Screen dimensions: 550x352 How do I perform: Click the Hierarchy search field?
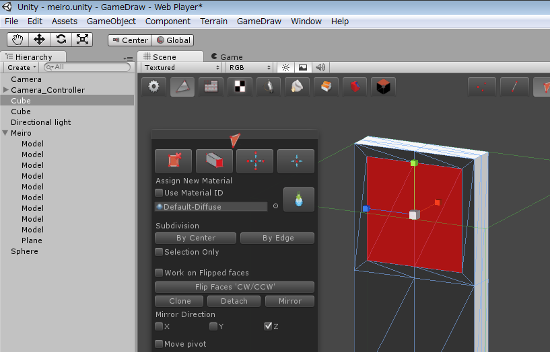click(87, 67)
